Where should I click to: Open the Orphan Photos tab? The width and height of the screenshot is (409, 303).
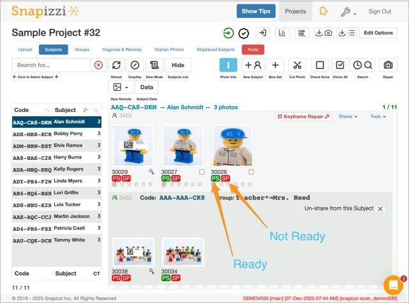[x=169, y=50]
